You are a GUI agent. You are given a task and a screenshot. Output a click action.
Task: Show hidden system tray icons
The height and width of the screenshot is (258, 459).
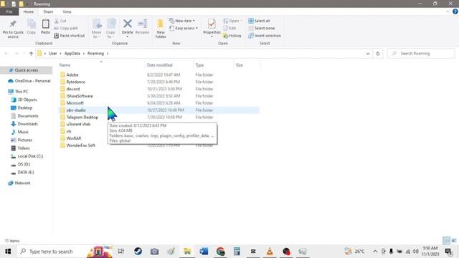pyautogui.click(x=375, y=252)
